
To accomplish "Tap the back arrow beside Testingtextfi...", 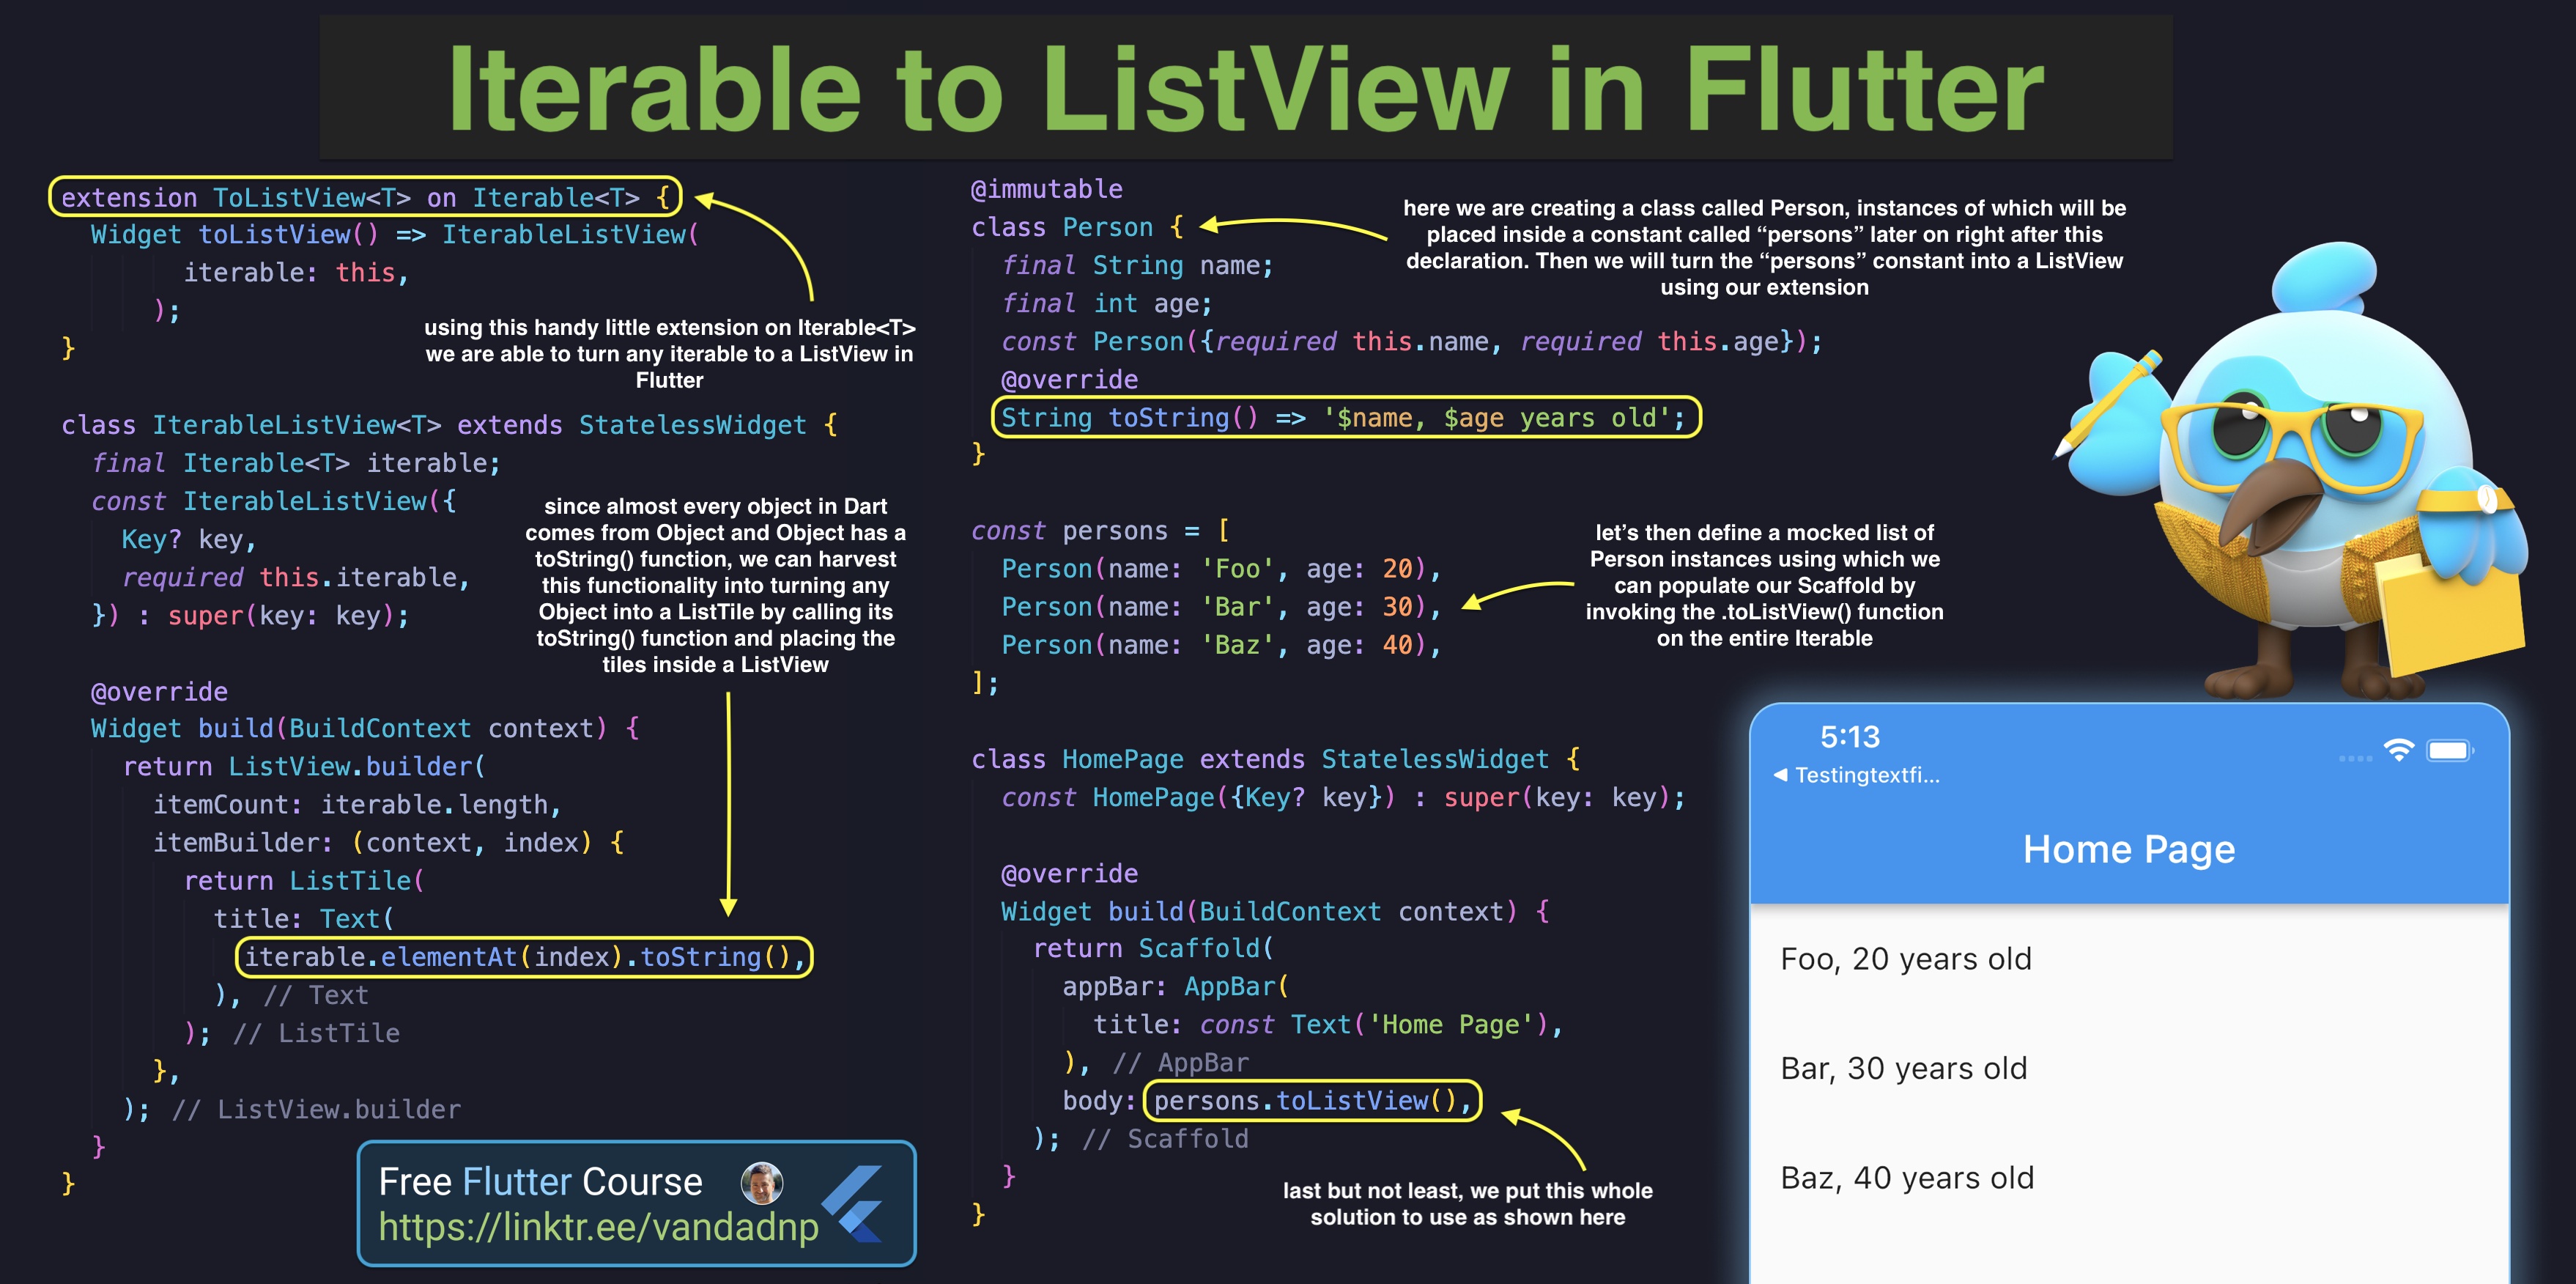I will 1780,775.
